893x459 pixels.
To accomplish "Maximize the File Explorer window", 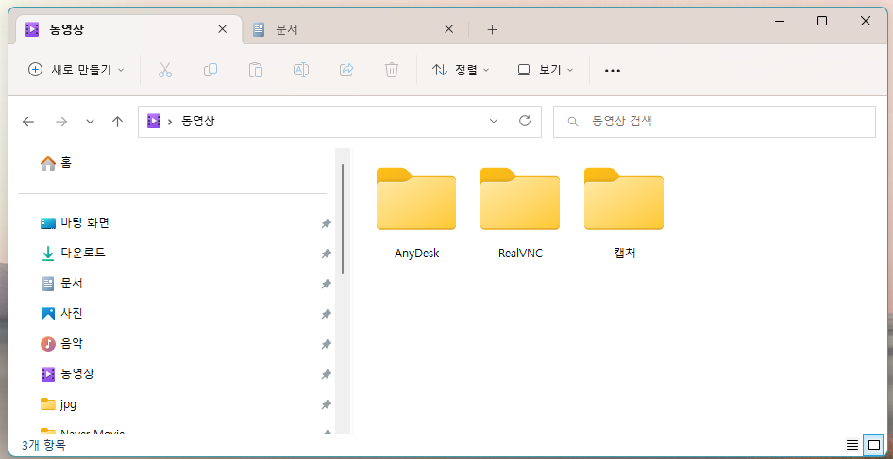I will (822, 21).
